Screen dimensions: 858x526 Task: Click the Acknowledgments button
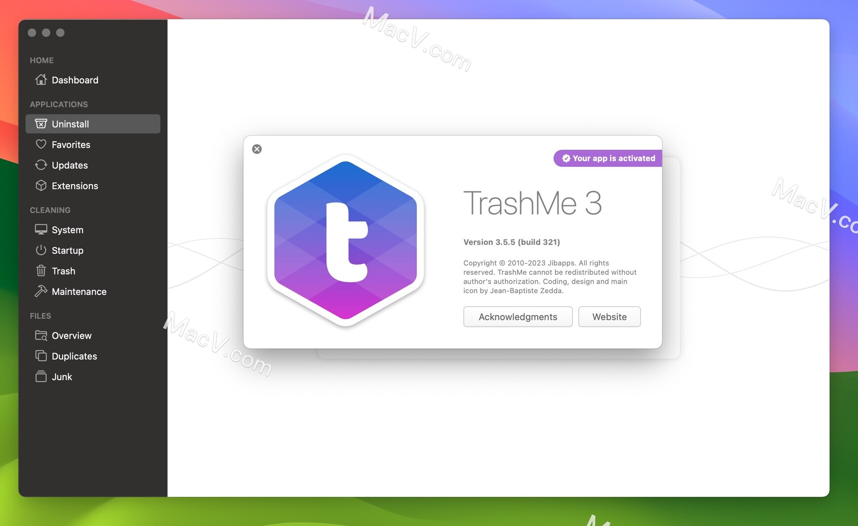tap(518, 316)
